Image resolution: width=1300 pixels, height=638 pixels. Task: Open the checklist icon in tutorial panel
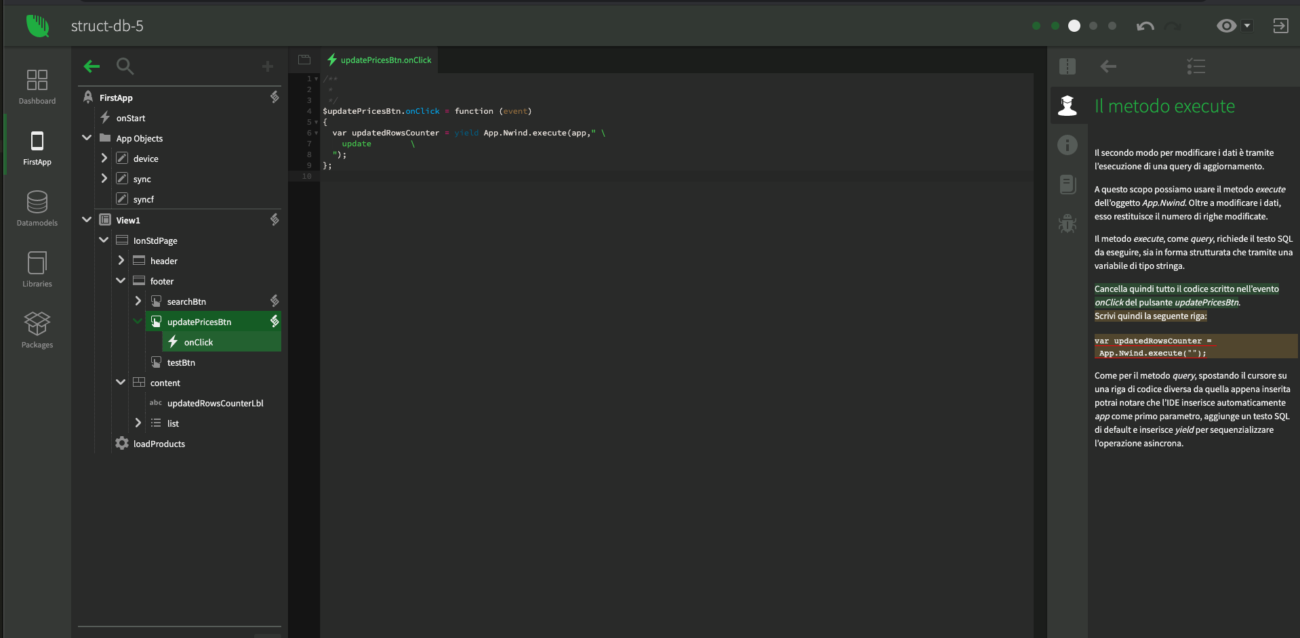(1196, 66)
